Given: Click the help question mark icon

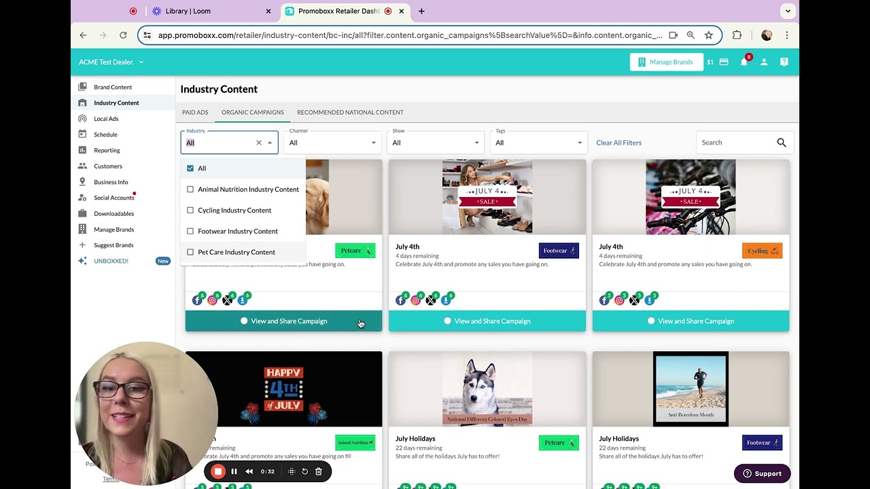Looking at the screenshot, I should [x=784, y=62].
